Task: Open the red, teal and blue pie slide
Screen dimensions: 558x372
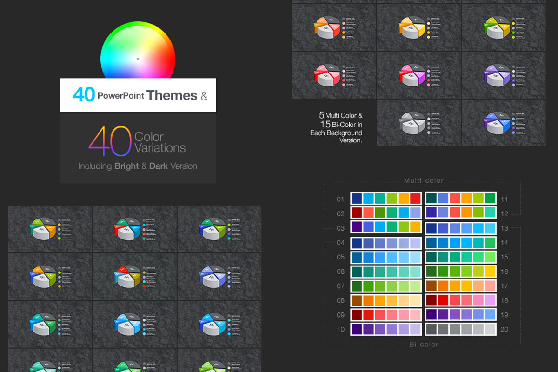Action: pos(135,229)
